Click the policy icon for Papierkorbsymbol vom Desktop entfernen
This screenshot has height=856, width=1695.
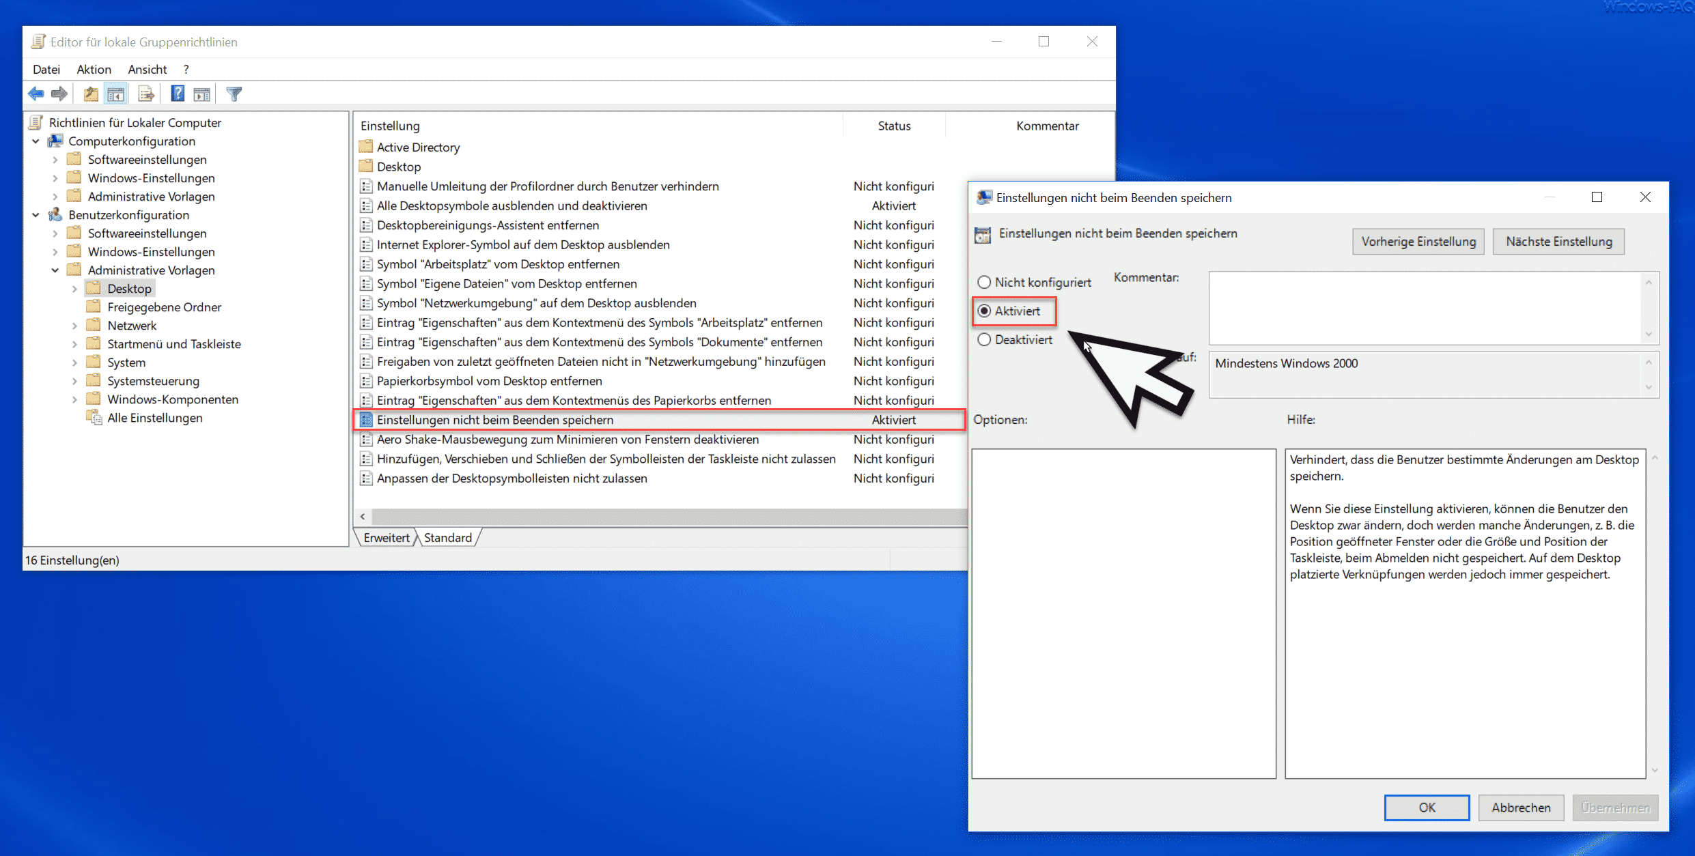366,381
